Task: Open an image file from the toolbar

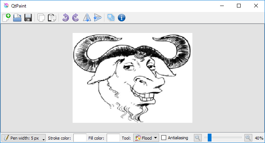Action: coord(17,18)
